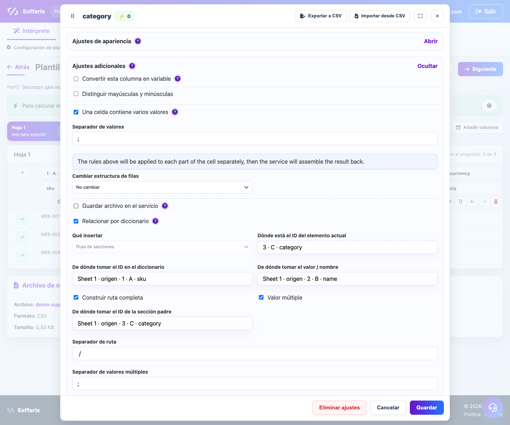Screen dimensions: 510x425
Task: Click the sku column cell in Hoja 1
Action: point(51,188)
